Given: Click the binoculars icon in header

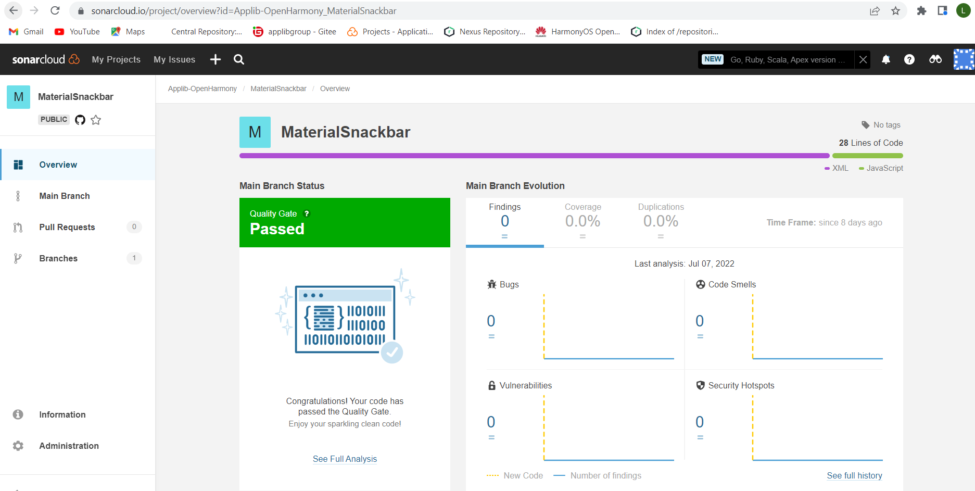Looking at the screenshot, I should [935, 59].
